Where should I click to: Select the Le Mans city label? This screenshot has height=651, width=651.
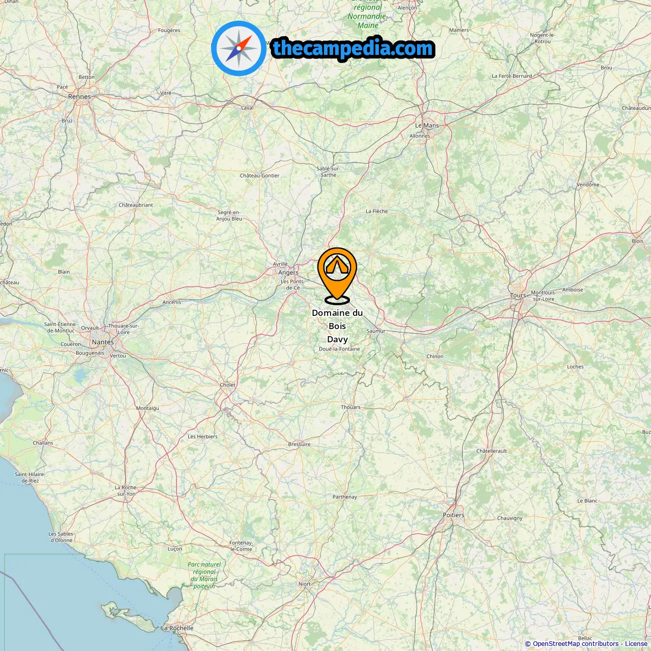pyautogui.click(x=427, y=126)
